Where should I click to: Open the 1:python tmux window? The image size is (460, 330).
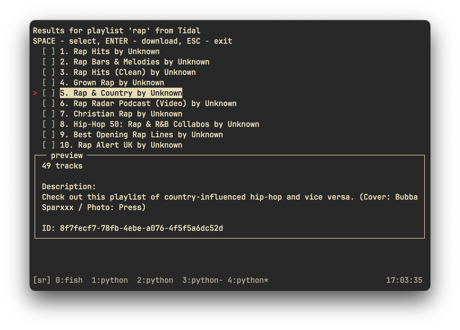tap(110, 280)
